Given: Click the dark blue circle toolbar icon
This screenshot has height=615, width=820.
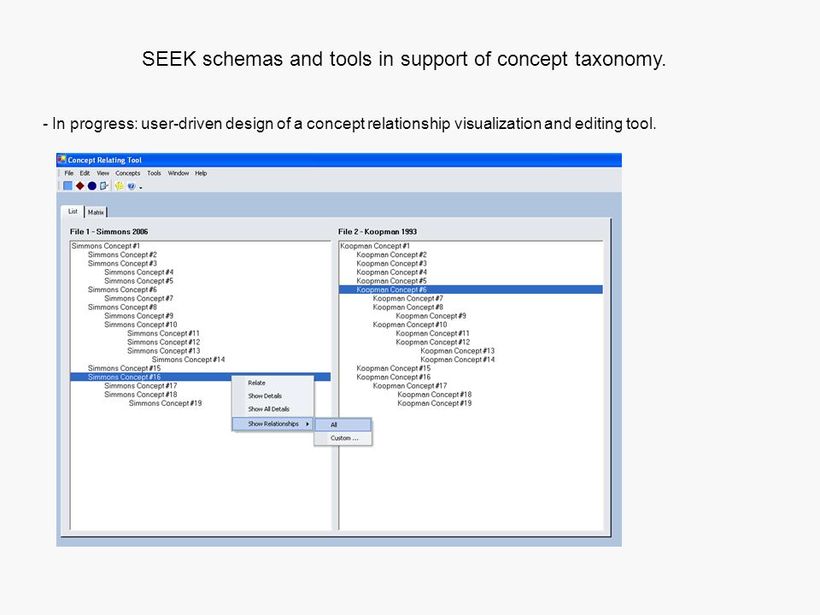Looking at the screenshot, I should 92,185.
